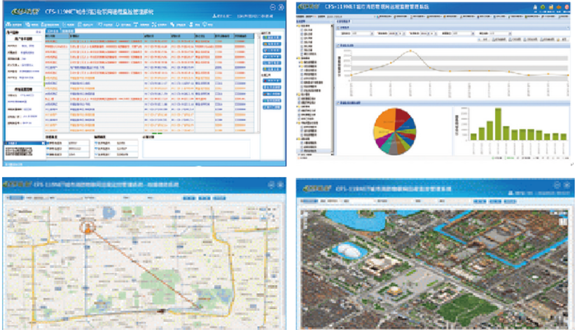575x330 pixels.
Task: Click the user icon in alarm list window header
Action: coord(214,16)
